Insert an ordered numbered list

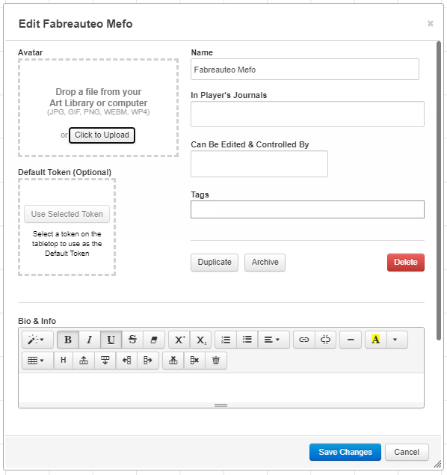click(226, 340)
